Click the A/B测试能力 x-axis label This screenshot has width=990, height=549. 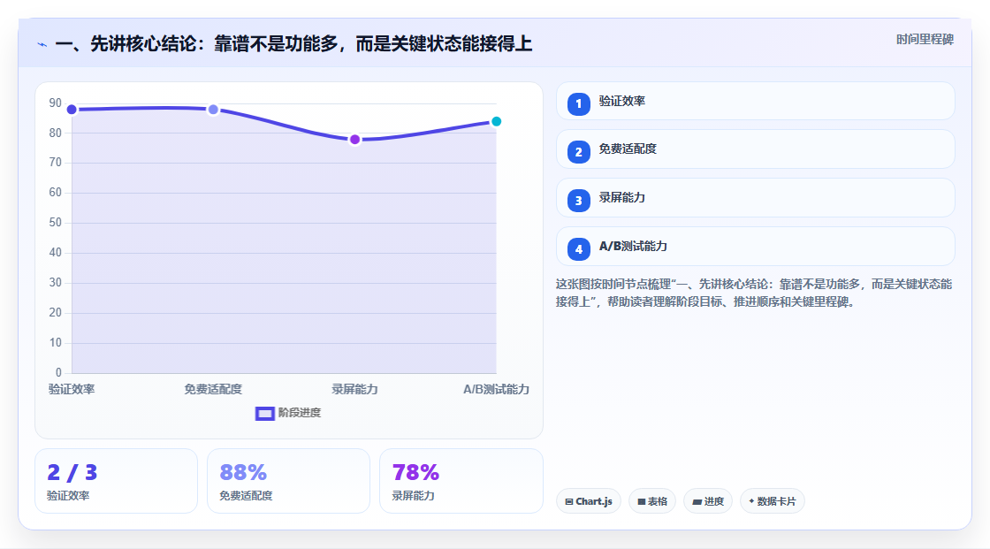tap(496, 389)
